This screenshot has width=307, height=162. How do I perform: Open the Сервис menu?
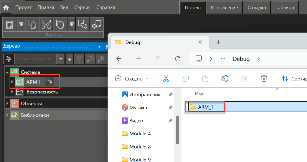(x=82, y=7)
